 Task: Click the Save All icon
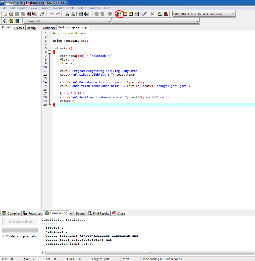23,14
